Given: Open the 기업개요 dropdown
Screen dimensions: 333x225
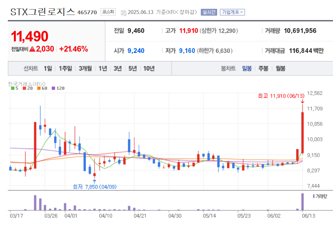Looking at the screenshot, I should [232, 12].
